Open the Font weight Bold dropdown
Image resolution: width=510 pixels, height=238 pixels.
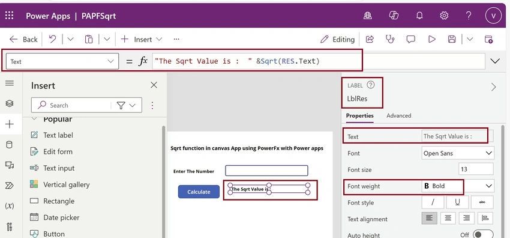click(x=458, y=186)
